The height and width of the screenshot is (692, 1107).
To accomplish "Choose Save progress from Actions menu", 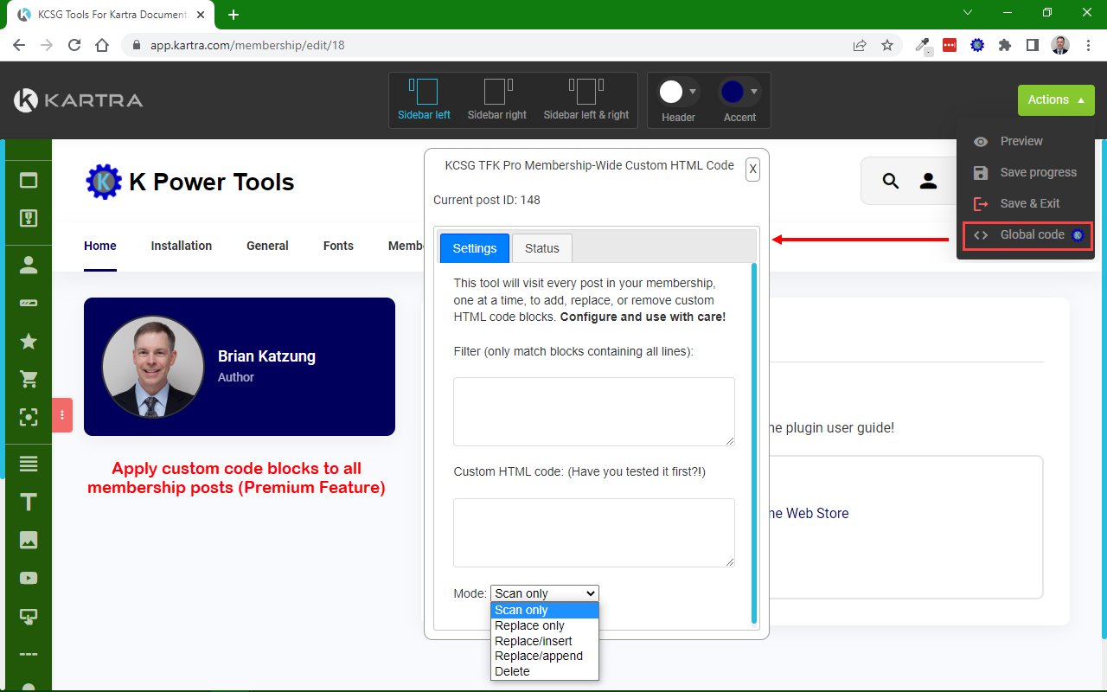I will 1025,172.
